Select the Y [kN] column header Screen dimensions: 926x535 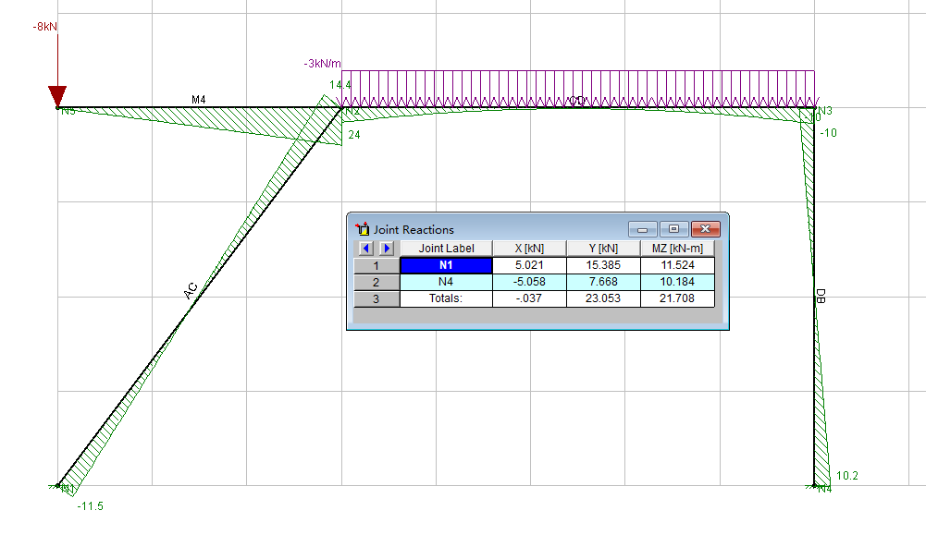[602, 249]
